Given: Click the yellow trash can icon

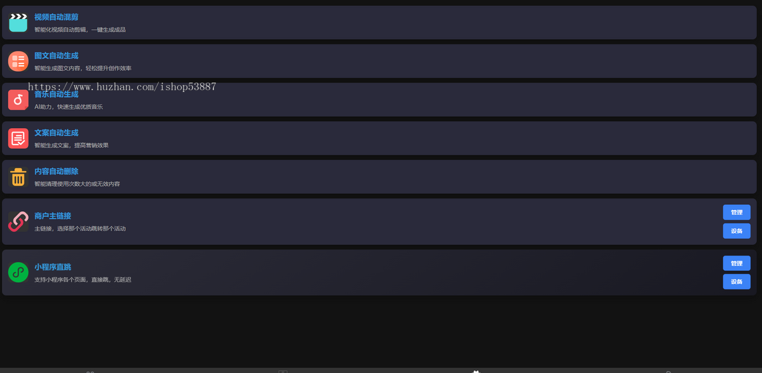Looking at the screenshot, I should 18,177.
